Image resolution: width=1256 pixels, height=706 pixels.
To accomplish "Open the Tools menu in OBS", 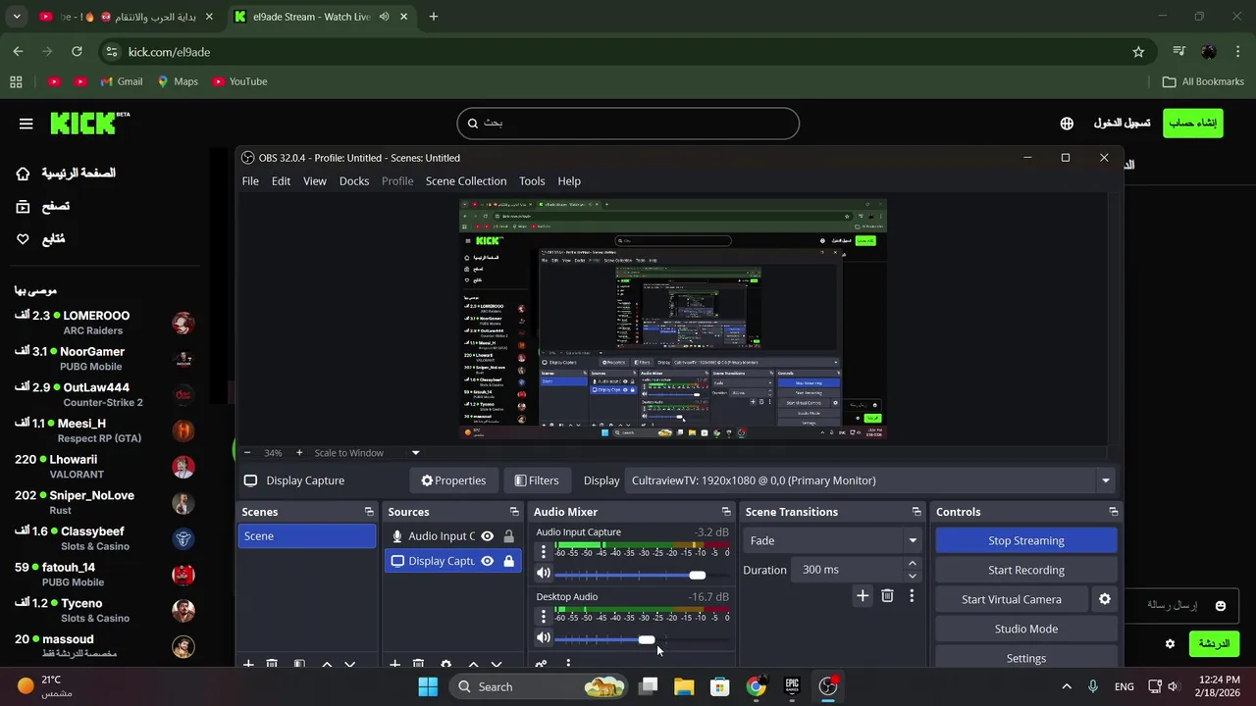I will [532, 181].
